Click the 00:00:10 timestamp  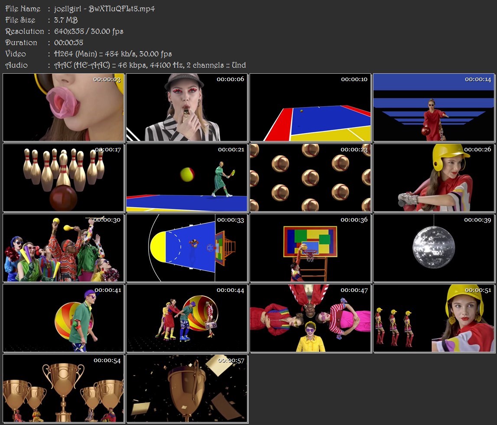(354, 79)
